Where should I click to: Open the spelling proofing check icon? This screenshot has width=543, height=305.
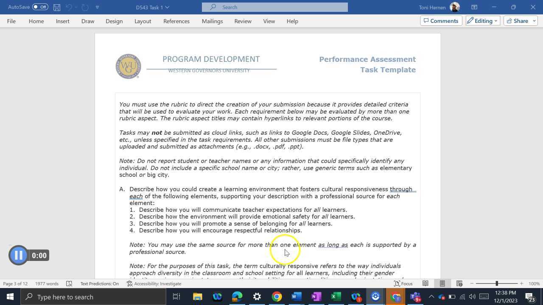(69, 283)
